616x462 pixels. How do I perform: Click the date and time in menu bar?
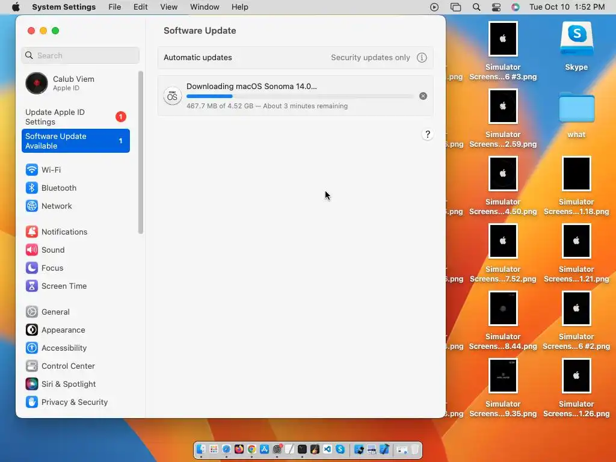point(567,7)
